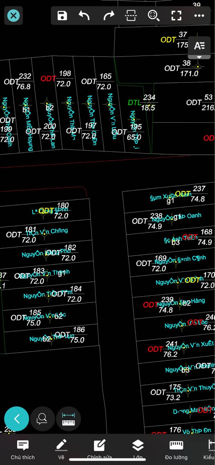Select the quick measure ruler tool
This screenshot has height=465, width=215.
[68, 419]
